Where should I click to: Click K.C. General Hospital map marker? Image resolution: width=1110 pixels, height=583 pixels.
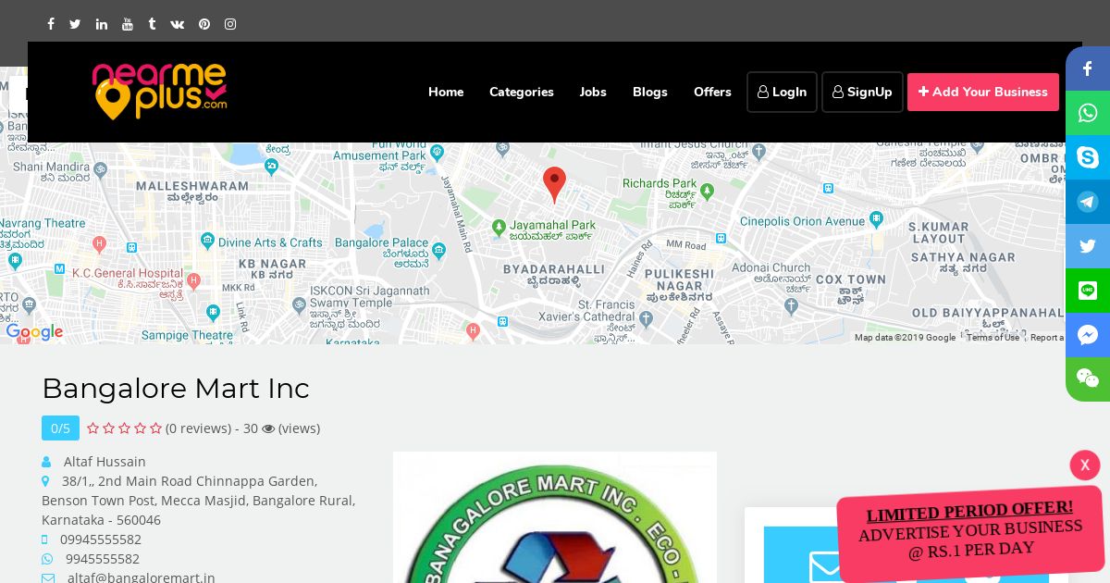click(193, 279)
